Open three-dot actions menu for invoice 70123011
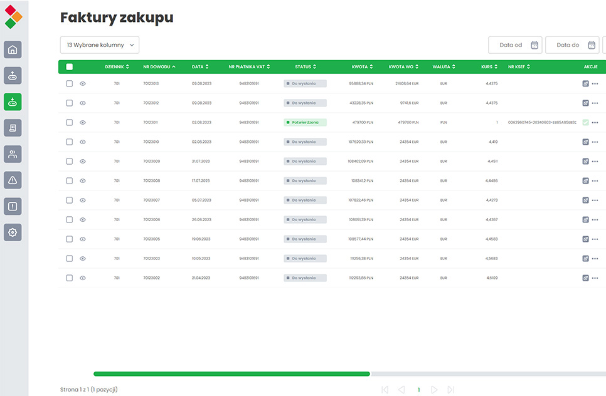 595,123
